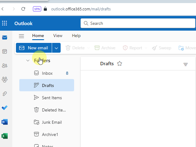Open the filter options icon
Image resolution: width=196 pixels, height=147 pixels.
pyautogui.click(x=186, y=64)
